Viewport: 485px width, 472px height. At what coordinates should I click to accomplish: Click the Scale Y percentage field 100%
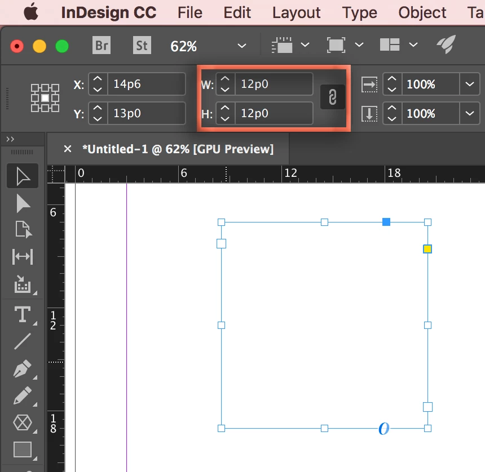(x=431, y=113)
